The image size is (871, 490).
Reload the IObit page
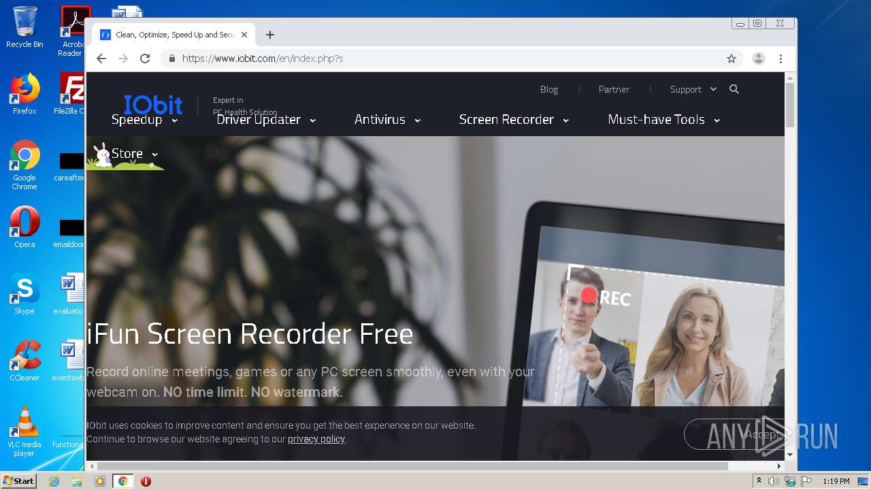click(145, 59)
